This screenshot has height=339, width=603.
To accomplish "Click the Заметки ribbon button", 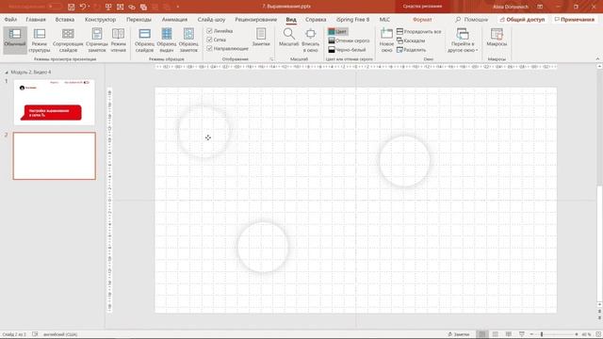I will [261, 38].
